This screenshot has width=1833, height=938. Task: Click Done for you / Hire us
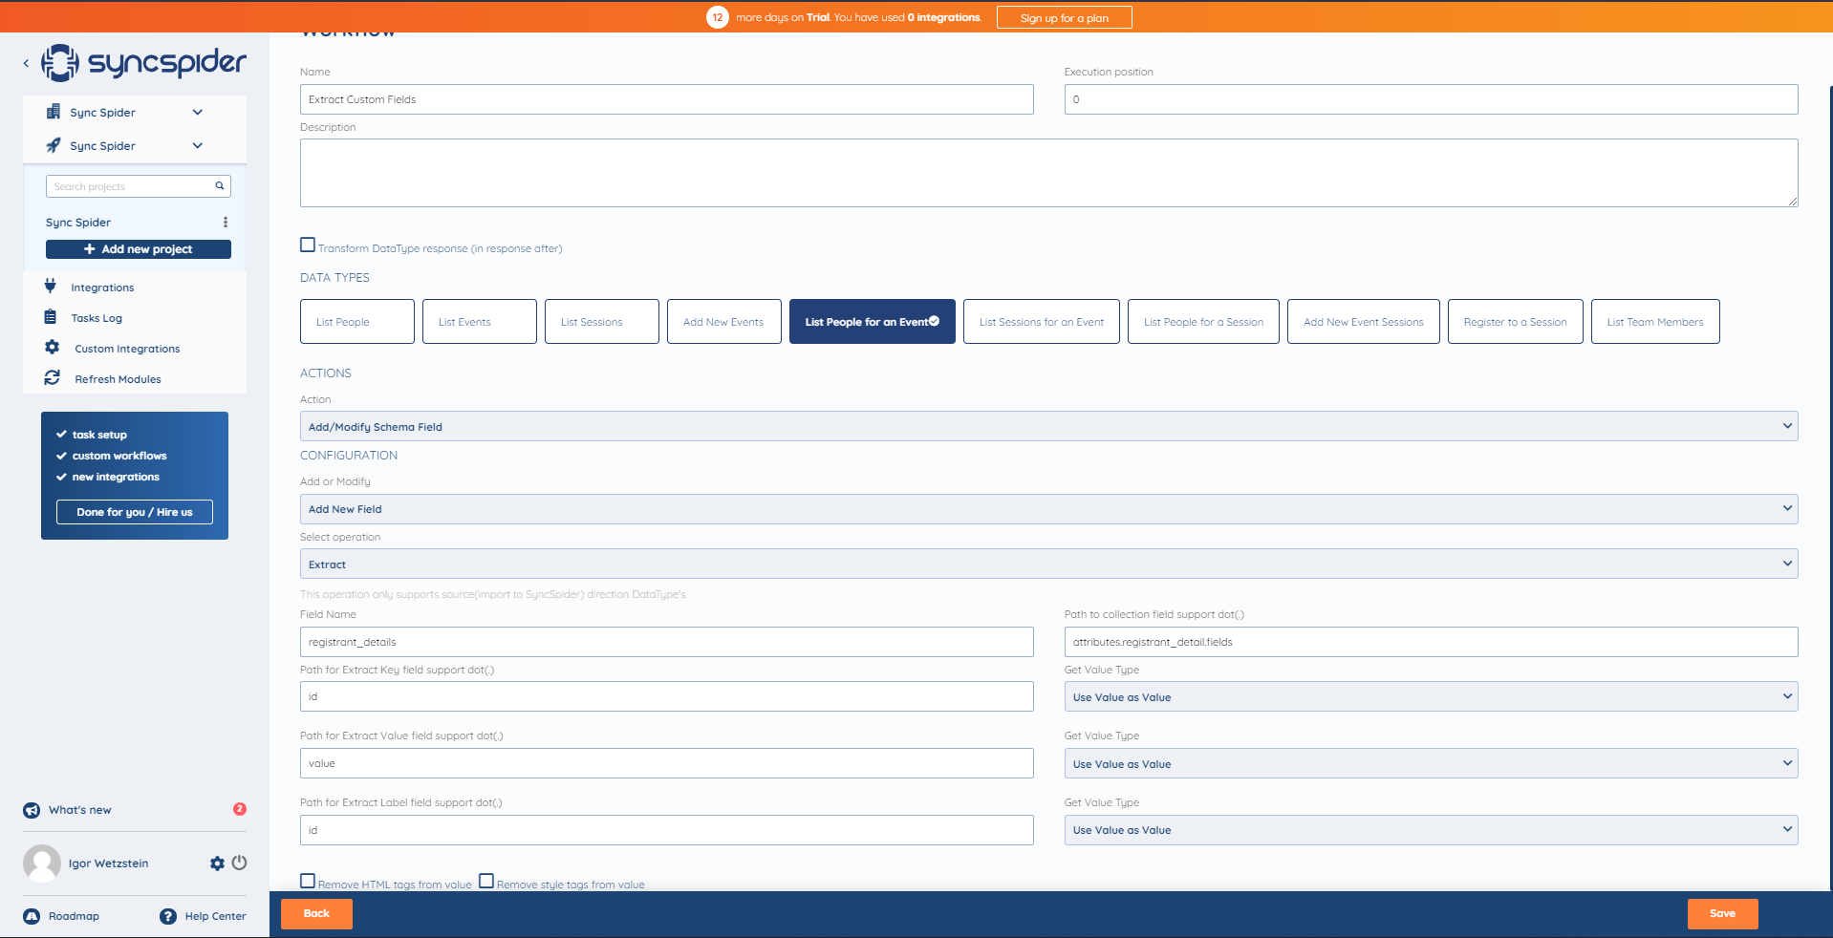[135, 512]
